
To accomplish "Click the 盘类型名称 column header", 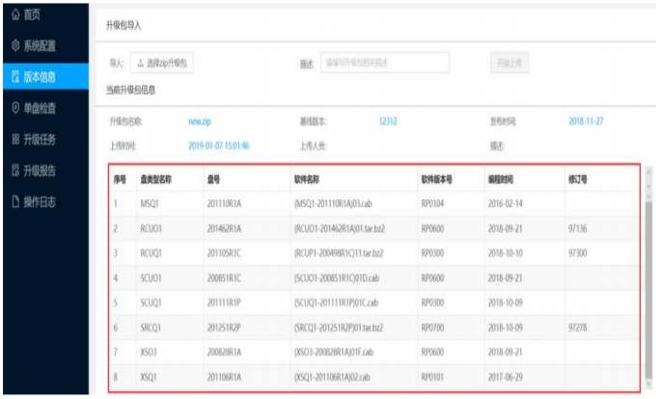I will [x=154, y=179].
